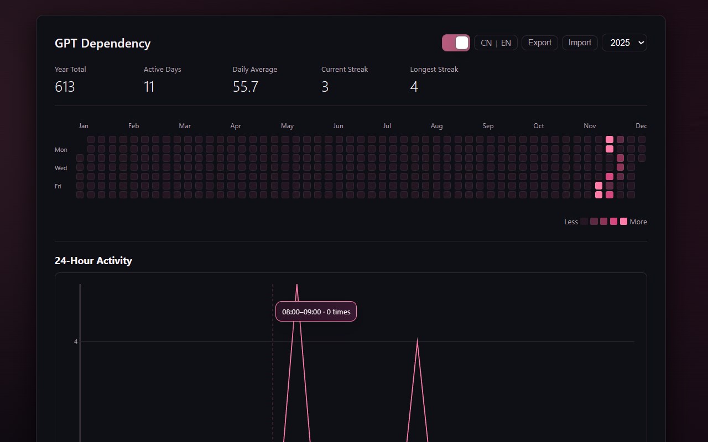
Task: Click the 24-Hour Activity heading
Action: (x=93, y=261)
